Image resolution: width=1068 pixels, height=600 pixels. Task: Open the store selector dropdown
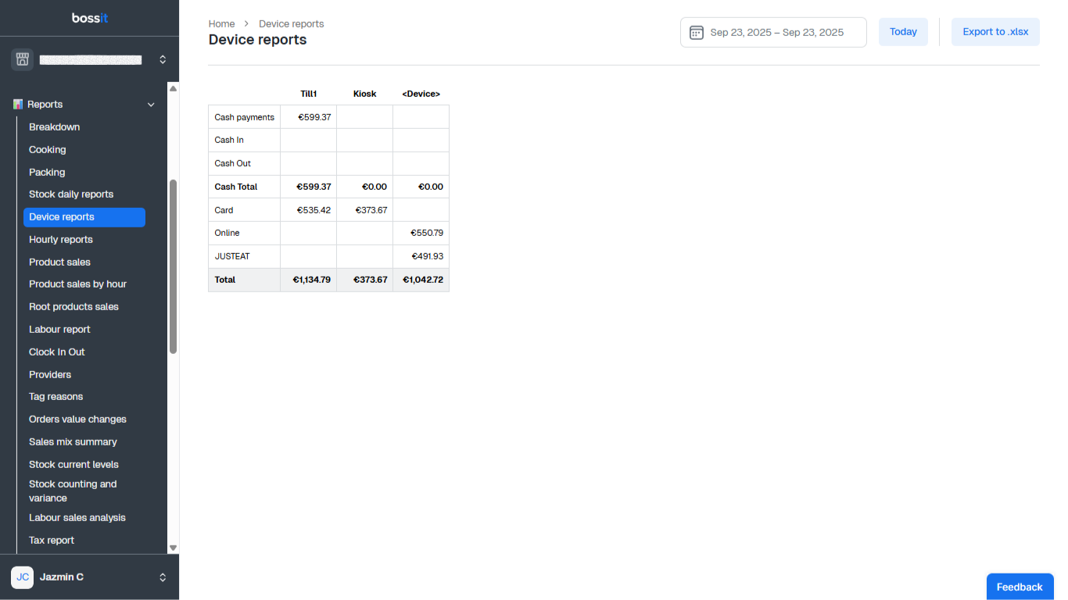[x=163, y=59]
